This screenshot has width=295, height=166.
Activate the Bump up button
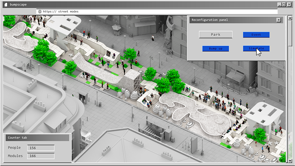215,48
